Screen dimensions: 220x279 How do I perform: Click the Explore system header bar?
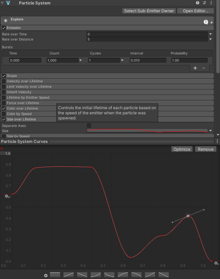click(107, 21)
